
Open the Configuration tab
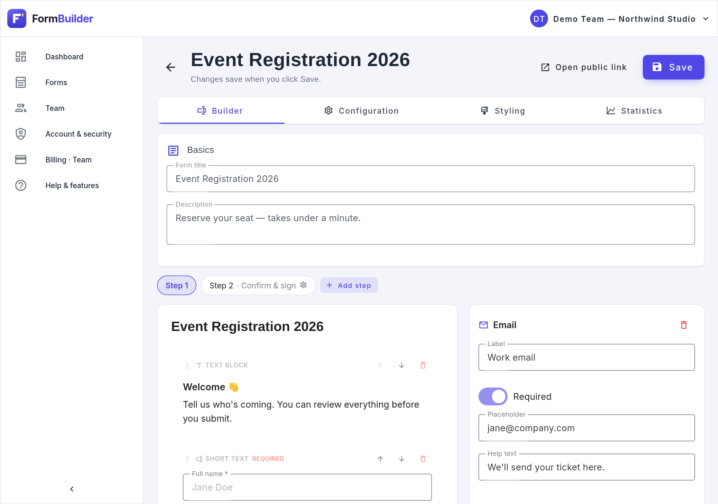pyautogui.click(x=362, y=111)
